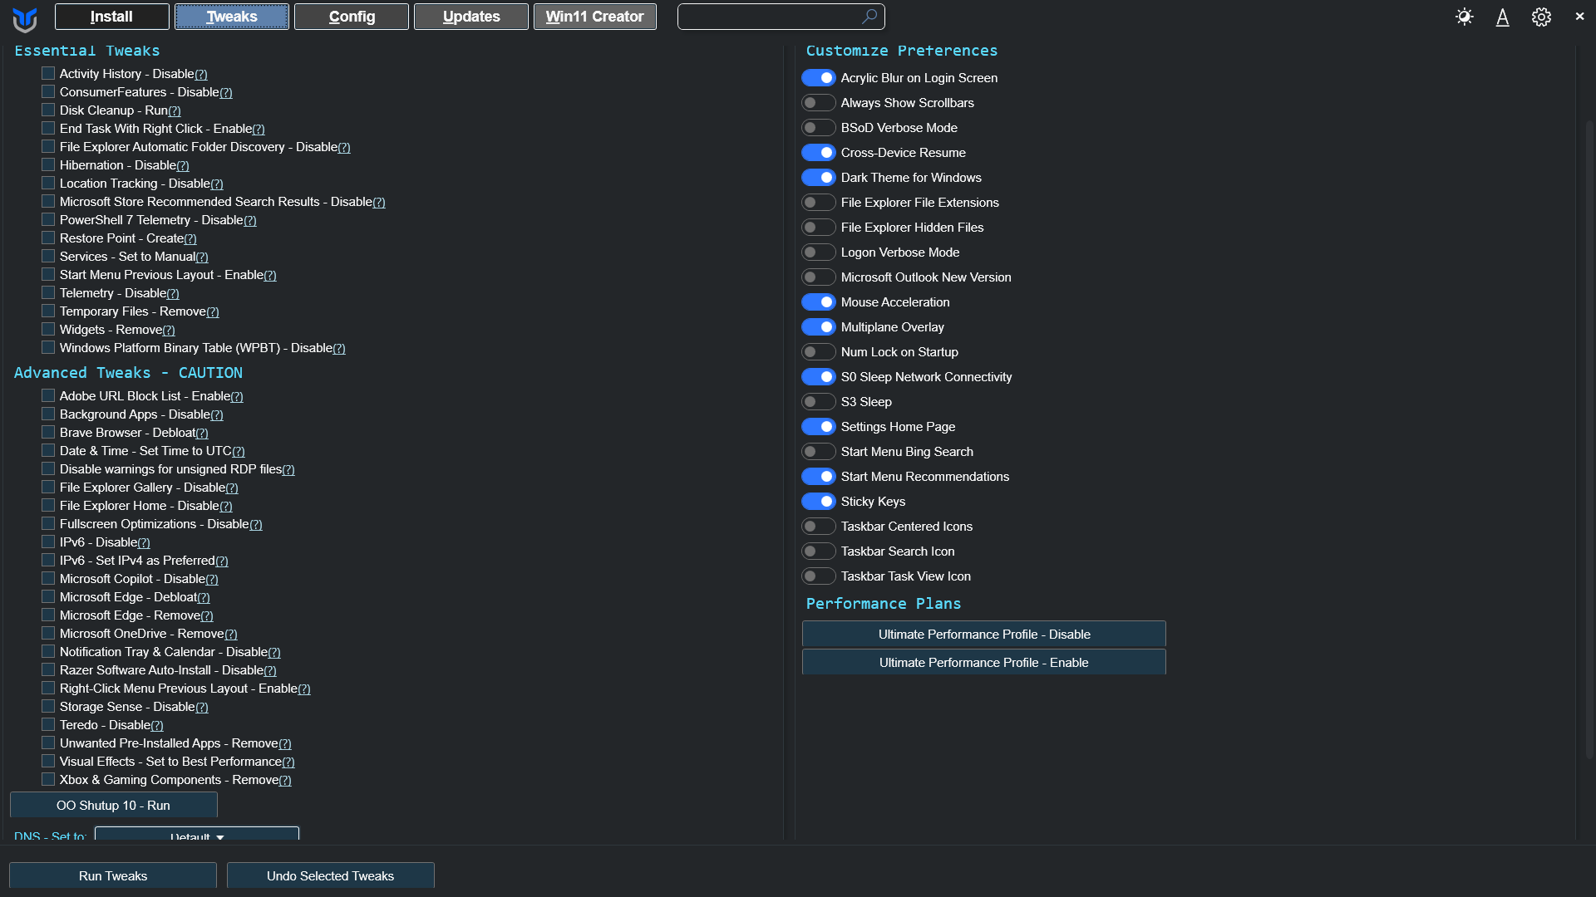Check Restore Point - Create
This screenshot has height=897, width=1596.
(48, 238)
